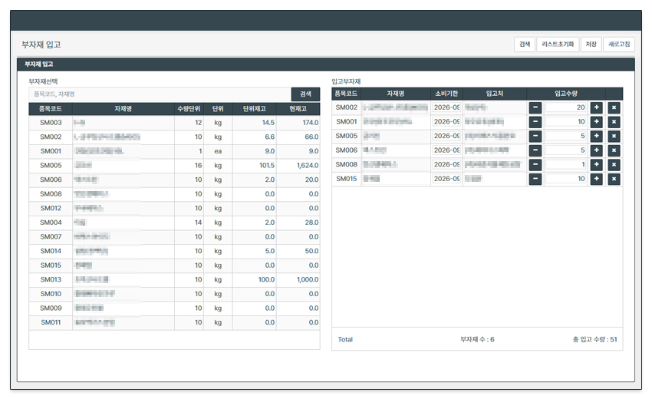Click the 소비기한 column header

point(446,94)
